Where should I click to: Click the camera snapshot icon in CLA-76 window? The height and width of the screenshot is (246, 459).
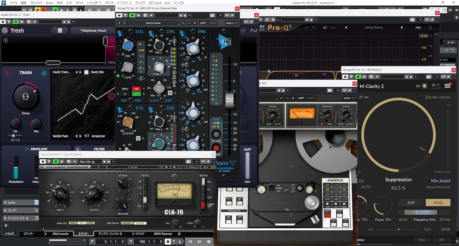pos(188,162)
